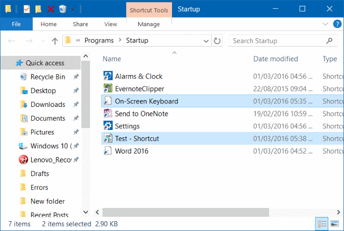This screenshot has height=231, width=344.
Task: Click the Up one level arrow
Action: [x=55, y=41]
